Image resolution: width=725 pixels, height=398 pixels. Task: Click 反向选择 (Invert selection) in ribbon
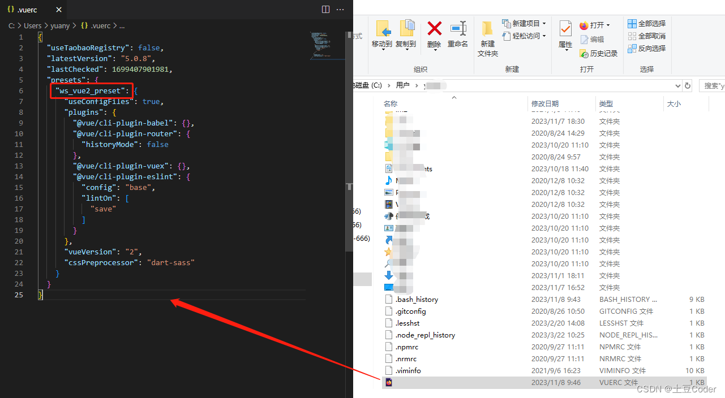647,48
